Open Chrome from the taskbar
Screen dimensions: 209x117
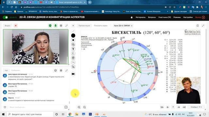click(x=70, y=114)
